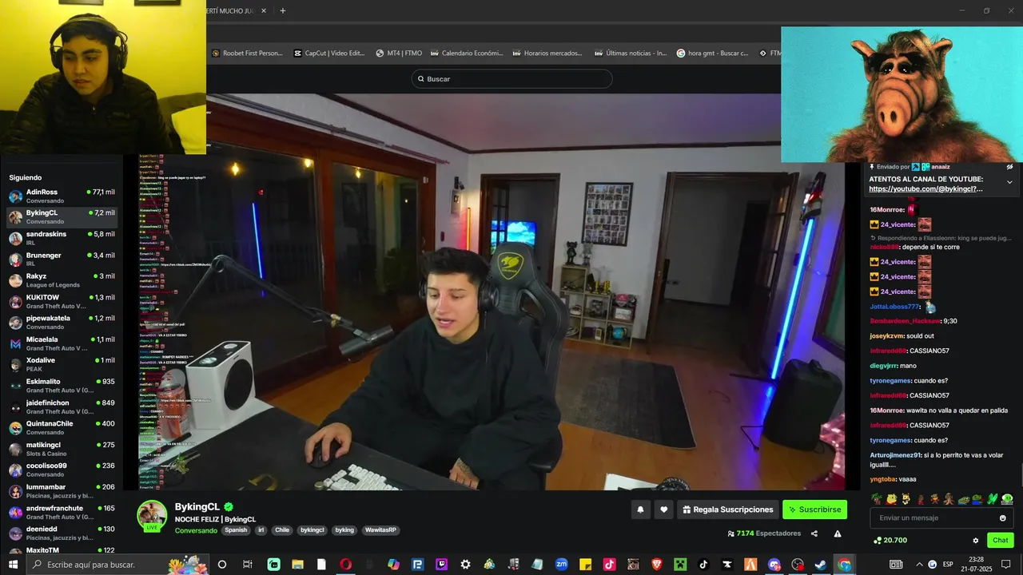Open Discord from the taskbar
Viewport: 1023px width, 575px height.
[x=774, y=564]
